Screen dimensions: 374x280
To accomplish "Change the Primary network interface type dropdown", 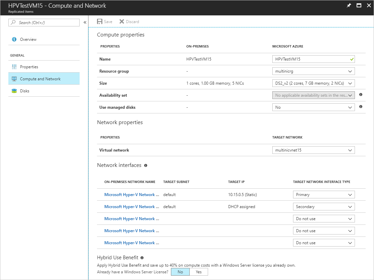I will pyautogui.click(x=323, y=195).
